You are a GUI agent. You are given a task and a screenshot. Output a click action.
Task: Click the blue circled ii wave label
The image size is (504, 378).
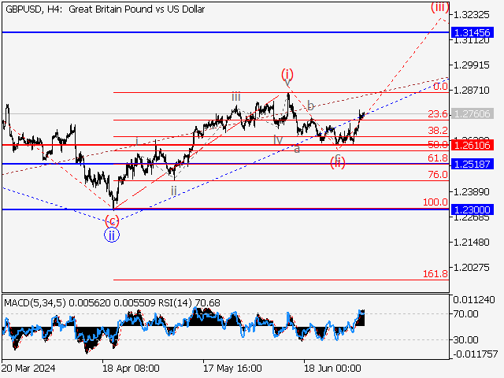[x=112, y=235]
